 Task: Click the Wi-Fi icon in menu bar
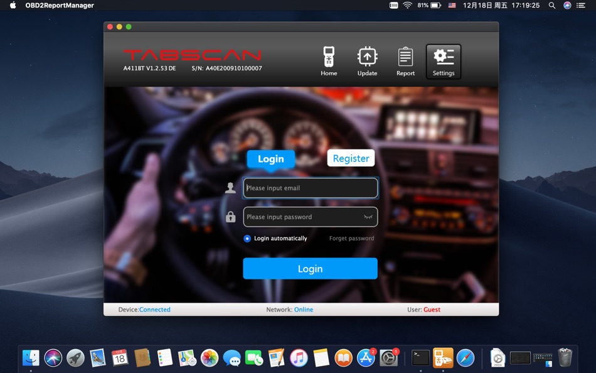click(x=407, y=5)
